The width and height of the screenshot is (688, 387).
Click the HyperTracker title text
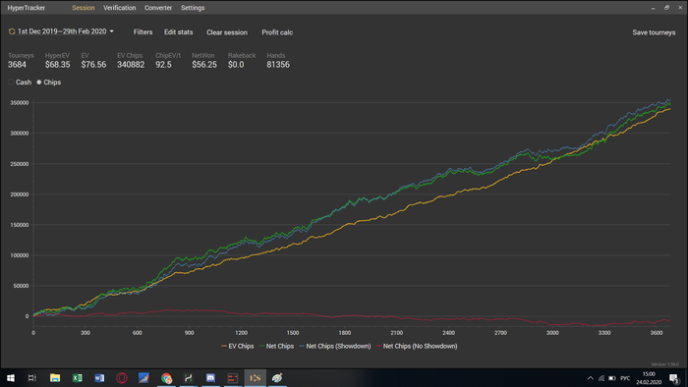click(26, 8)
